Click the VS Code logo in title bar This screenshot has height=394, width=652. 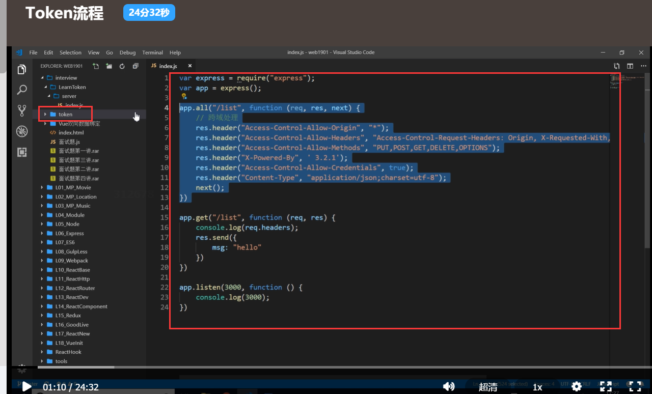[19, 52]
